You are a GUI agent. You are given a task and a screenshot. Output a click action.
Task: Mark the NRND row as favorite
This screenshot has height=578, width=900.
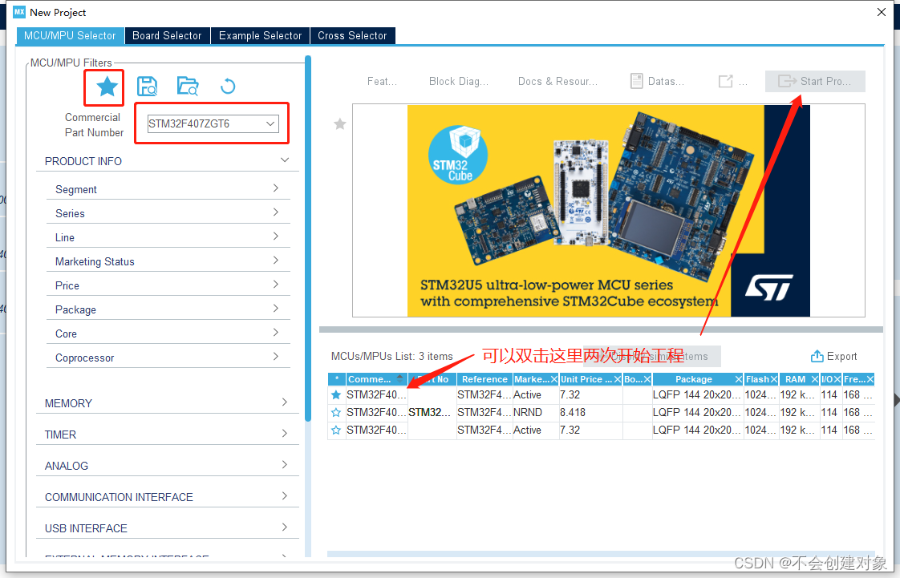[336, 412]
